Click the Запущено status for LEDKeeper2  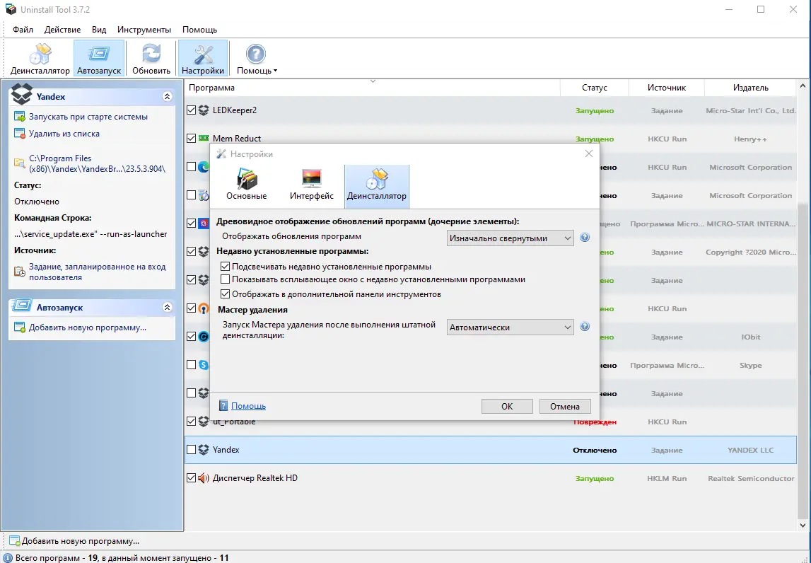[x=594, y=111]
